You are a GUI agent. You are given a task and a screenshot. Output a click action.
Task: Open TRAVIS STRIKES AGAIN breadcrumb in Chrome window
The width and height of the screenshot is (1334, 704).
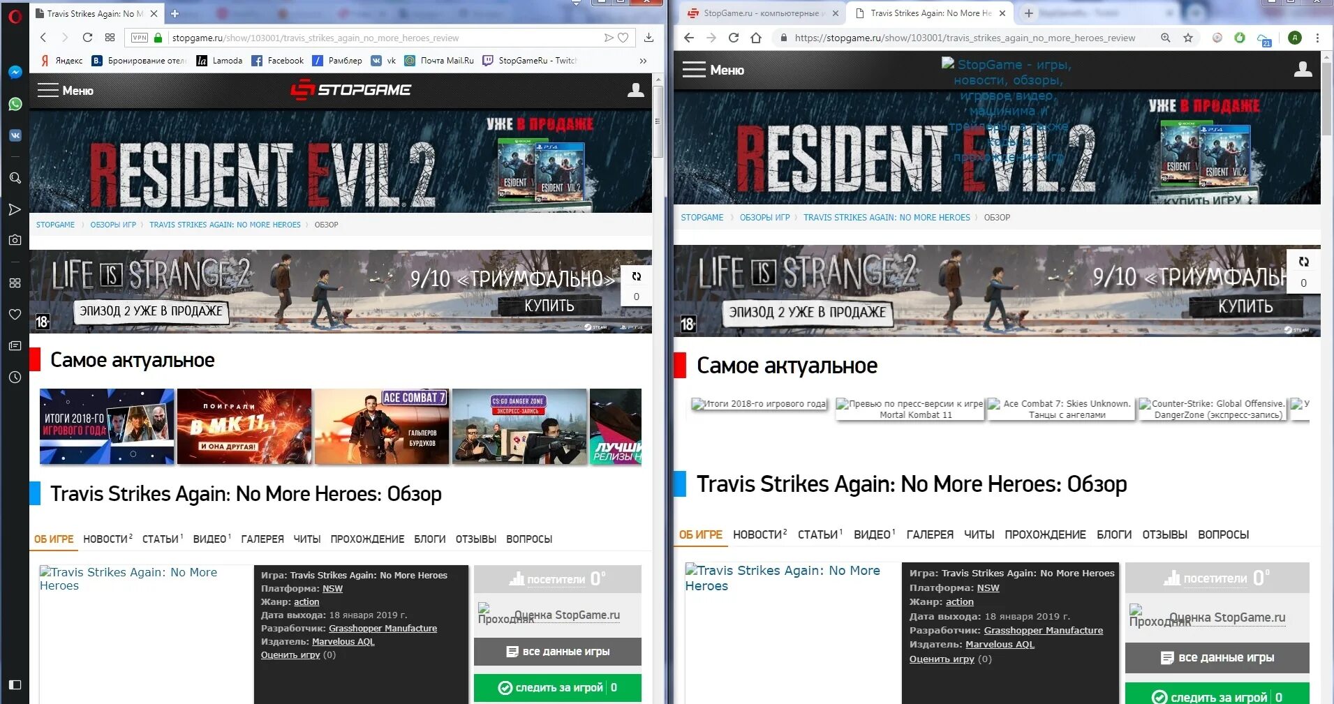coord(887,218)
